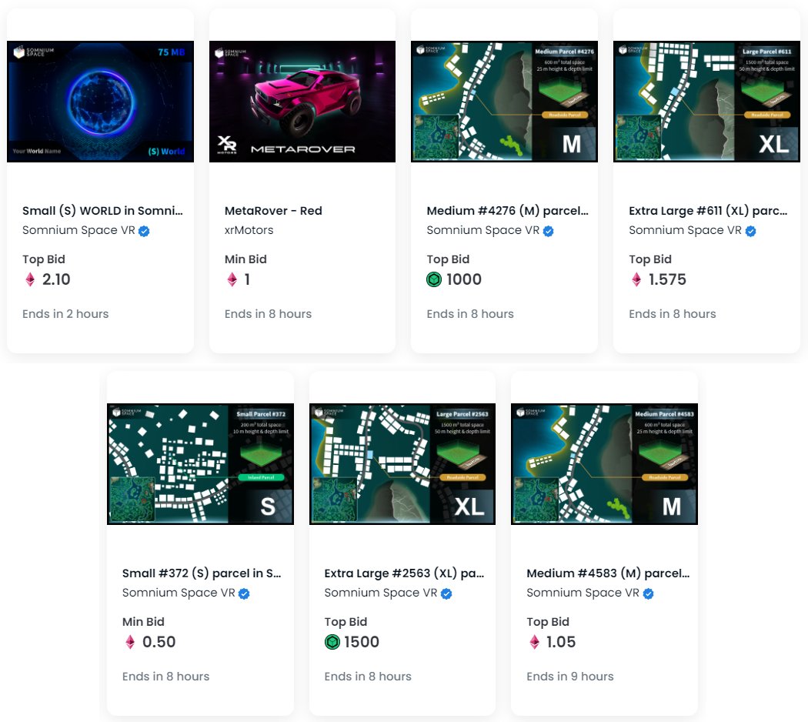The height and width of the screenshot is (722, 808).
Task: Click 'Ends in 8 hours' on Small #372 card
Action: 166,676
